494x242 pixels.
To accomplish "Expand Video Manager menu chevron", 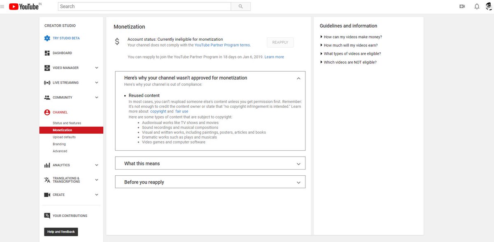I will pos(97,68).
